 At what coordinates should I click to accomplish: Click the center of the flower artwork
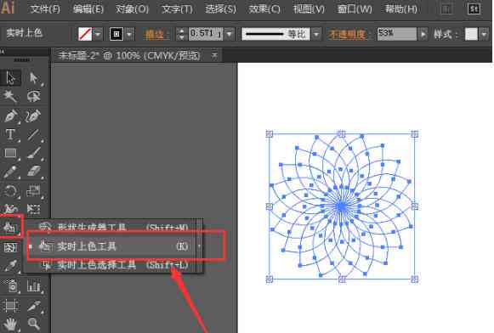pyautogui.click(x=342, y=206)
